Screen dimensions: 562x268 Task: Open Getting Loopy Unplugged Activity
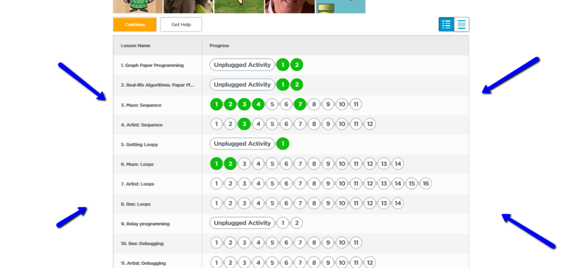tap(242, 144)
